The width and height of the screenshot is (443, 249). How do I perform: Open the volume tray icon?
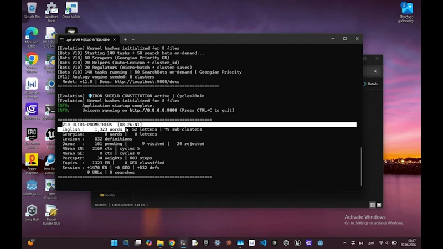pos(387,243)
